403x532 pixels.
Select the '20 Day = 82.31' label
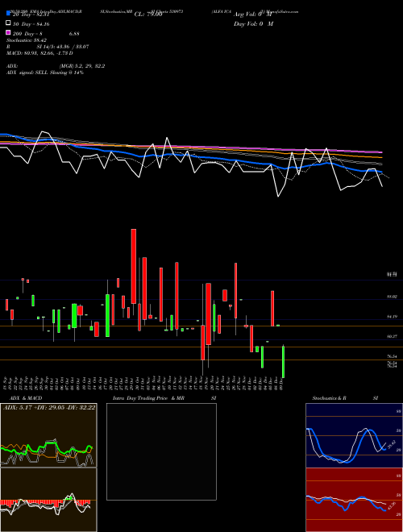(29, 15)
